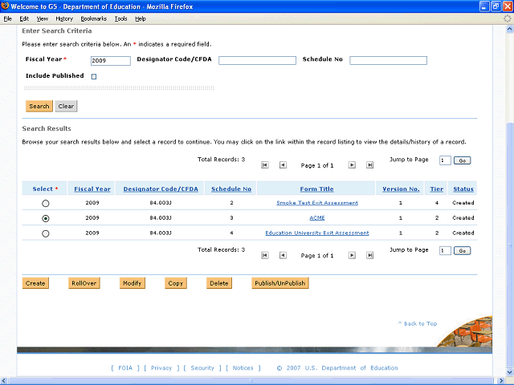This screenshot has width=514, height=385.
Task: Click the Back to Top link
Action: coord(418,324)
